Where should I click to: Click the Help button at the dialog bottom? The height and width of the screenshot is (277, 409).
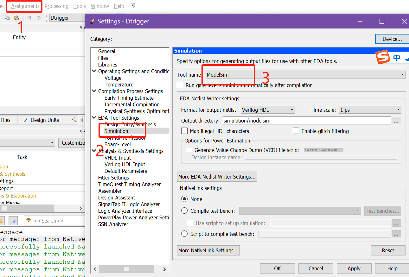(392, 268)
